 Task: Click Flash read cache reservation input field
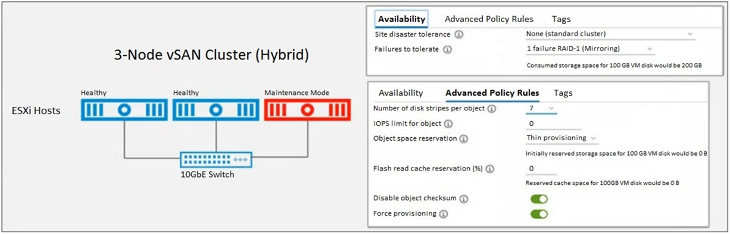pyautogui.click(x=553, y=169)
